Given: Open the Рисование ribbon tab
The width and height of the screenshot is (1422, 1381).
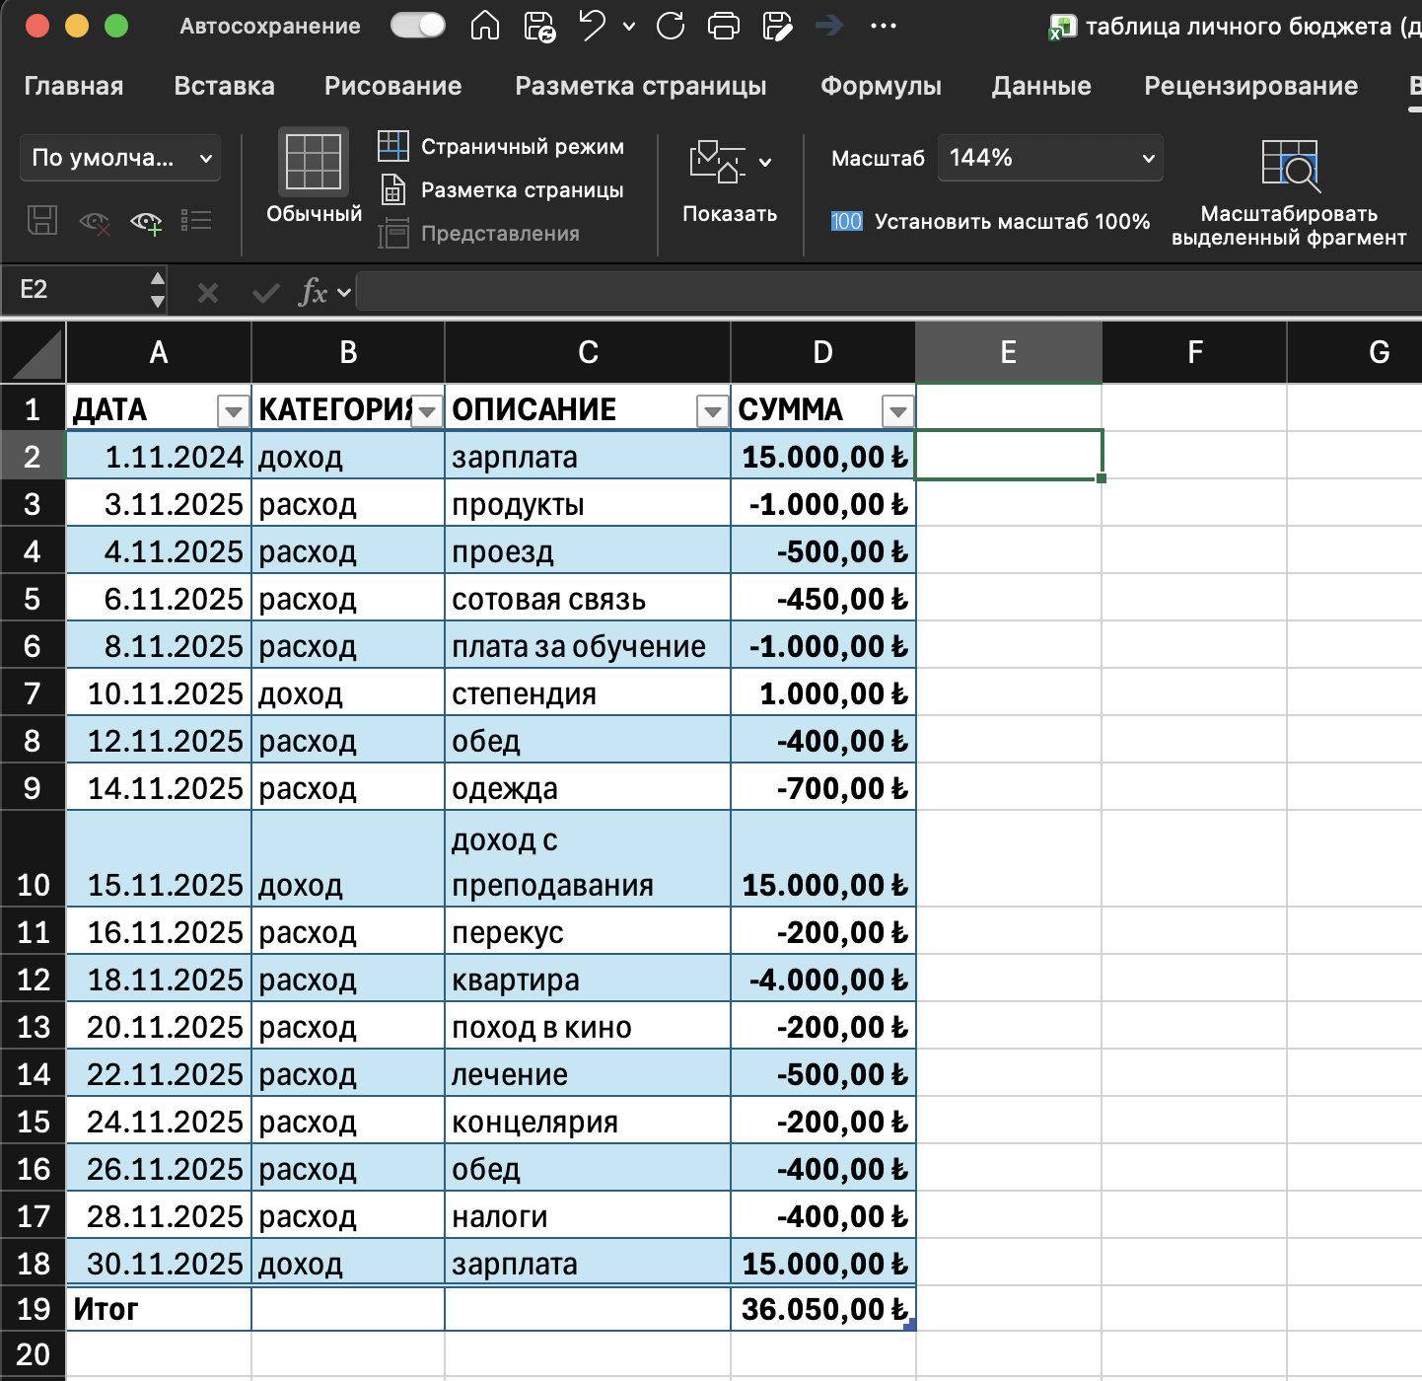Looking at the screenshot, I should click(392, 86).
